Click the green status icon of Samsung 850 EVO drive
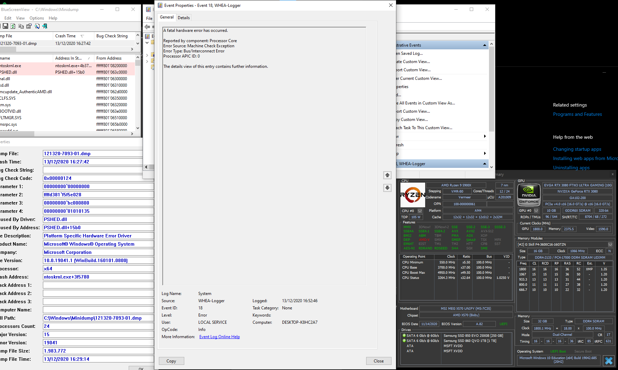Screen dimensions: 618x370 pos(404,336)
